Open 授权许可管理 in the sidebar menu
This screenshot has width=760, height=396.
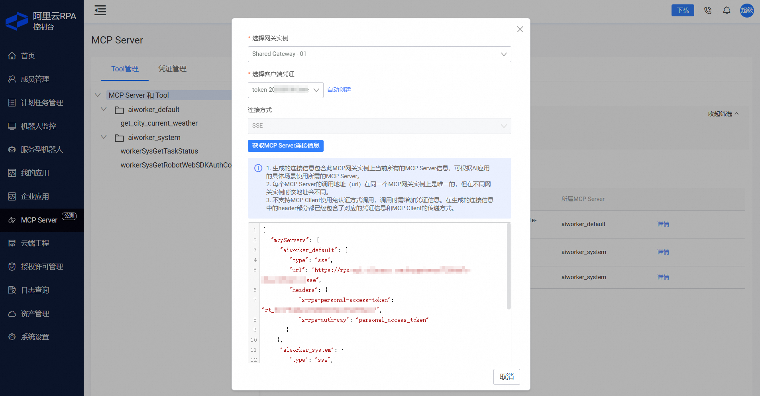click(42, 266)
